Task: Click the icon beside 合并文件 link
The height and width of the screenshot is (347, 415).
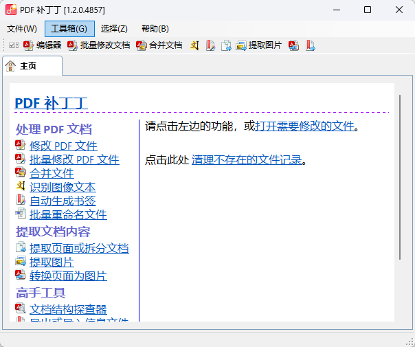Action: coord(21,172)
